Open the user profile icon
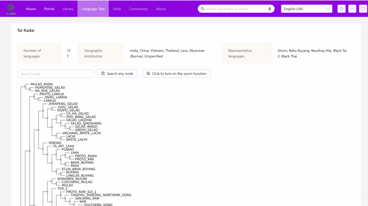The height and width of the screenshot is (206, 368). [352, 9]
